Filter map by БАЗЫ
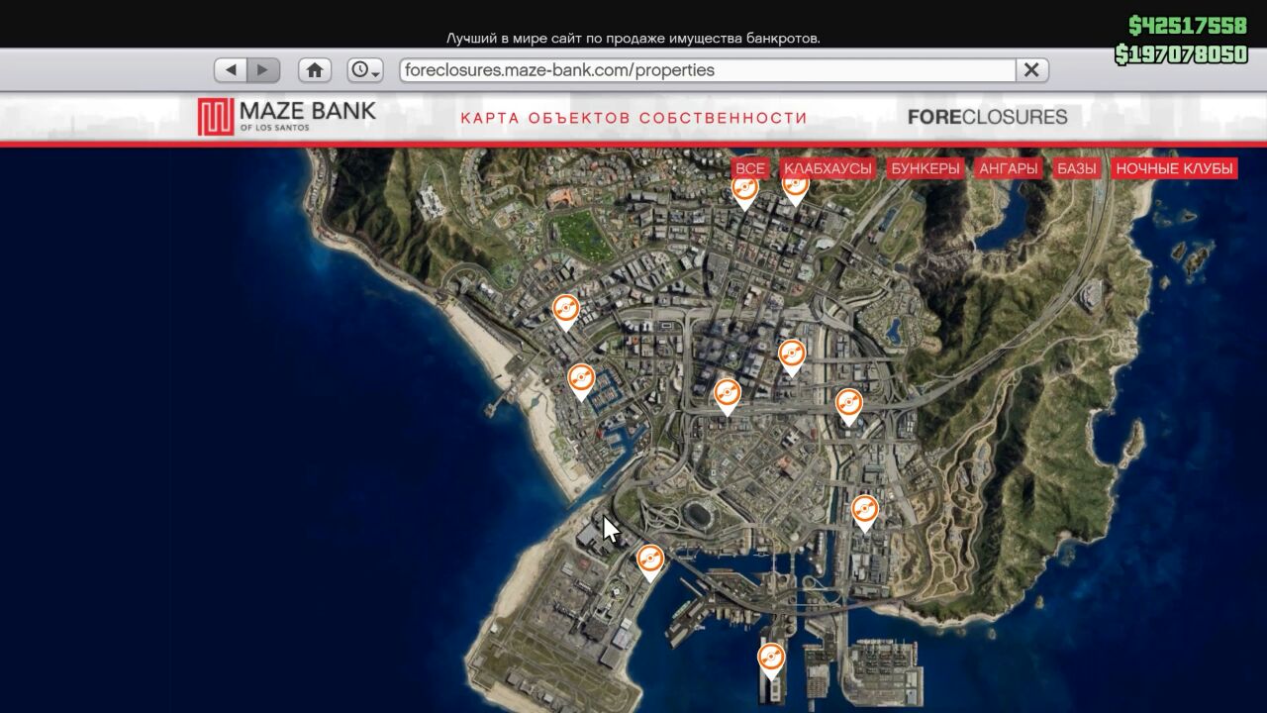Image resolution: width=1267 pixels, height=713 pixels. click(x=1077, y=168)
